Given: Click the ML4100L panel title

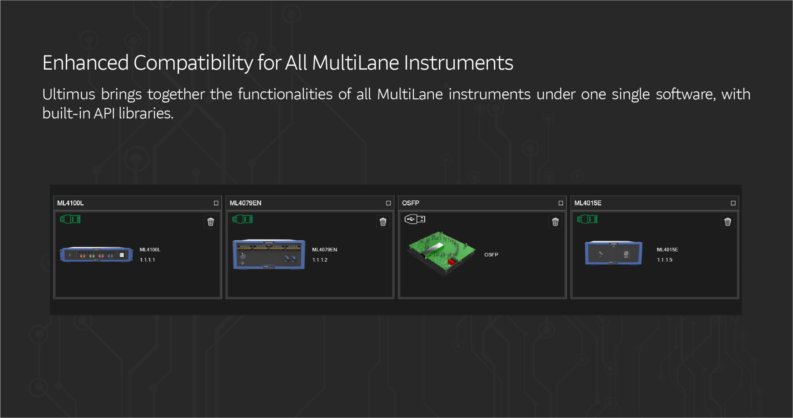Looking at the screenshot, I should point(70,203).
